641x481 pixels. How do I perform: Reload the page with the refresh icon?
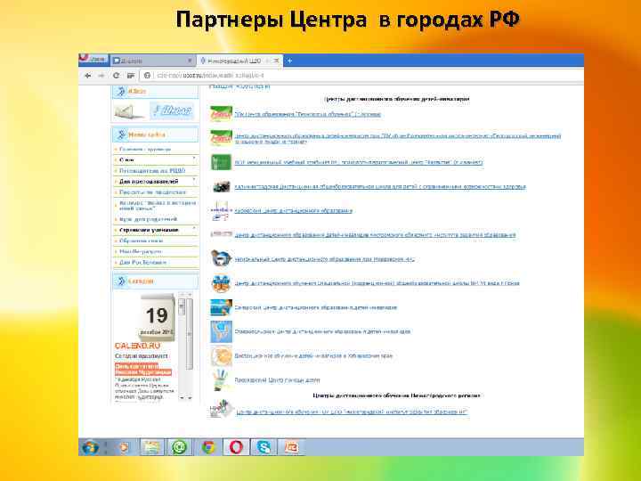click(116, 76)
